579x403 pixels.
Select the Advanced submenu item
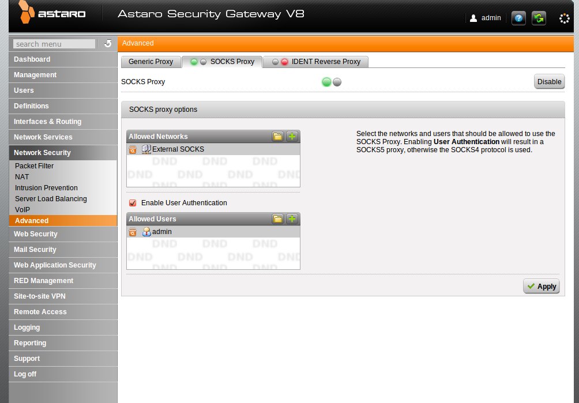(x=63, y=221)
